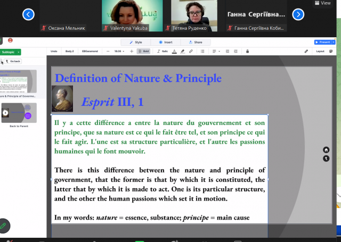The image size is (341, 242).
Task: Click in the green French quote paragraph
Action: (160, 137)
